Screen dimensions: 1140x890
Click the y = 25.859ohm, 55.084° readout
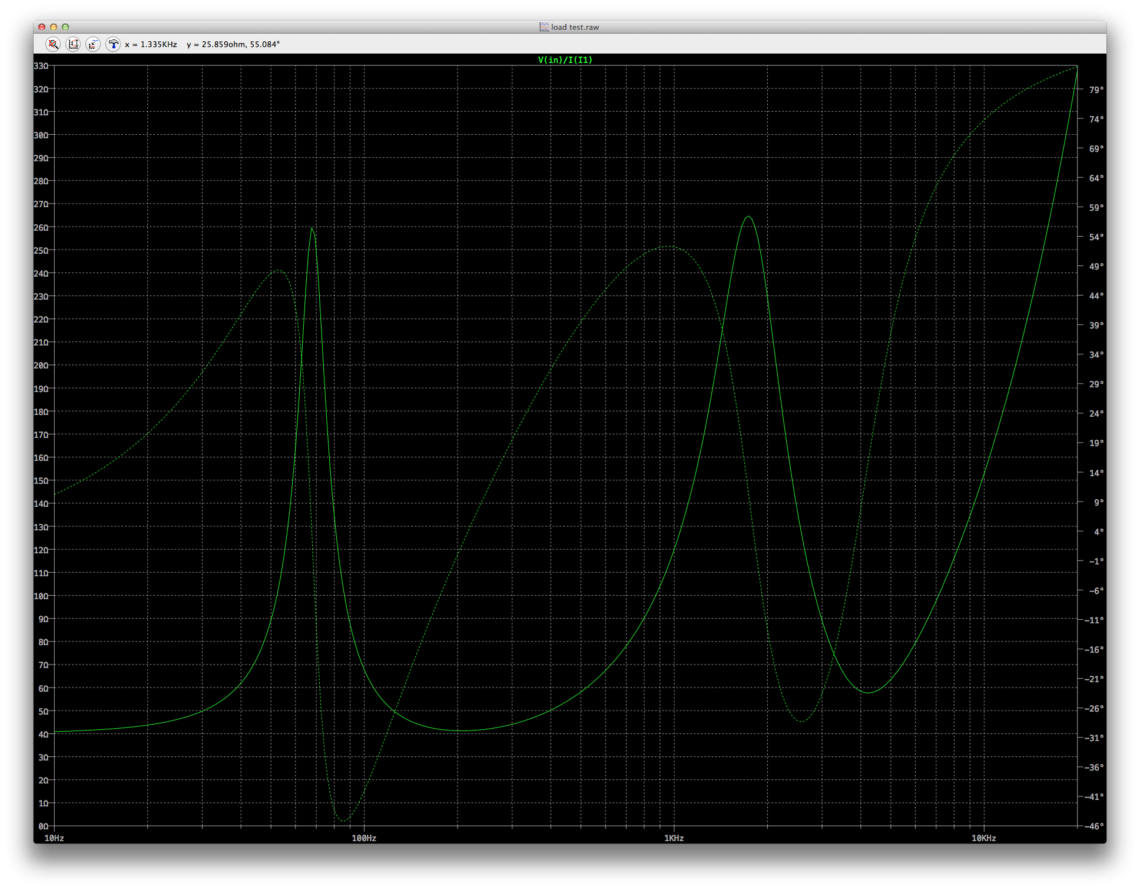click(x=233, y=44)
